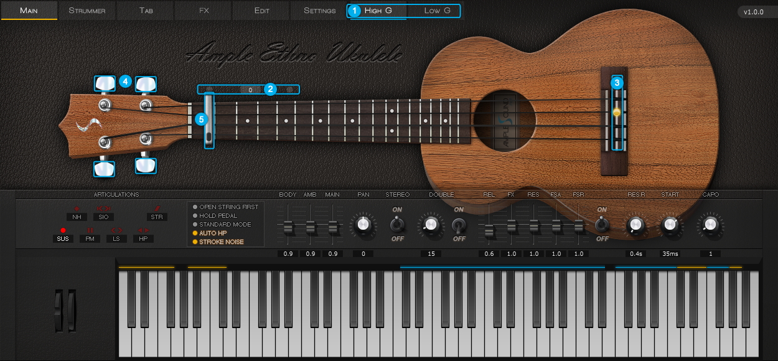The height and width of the screenshot is (361, 778).
Task: Select High G tuning
Action: point(378,11)
